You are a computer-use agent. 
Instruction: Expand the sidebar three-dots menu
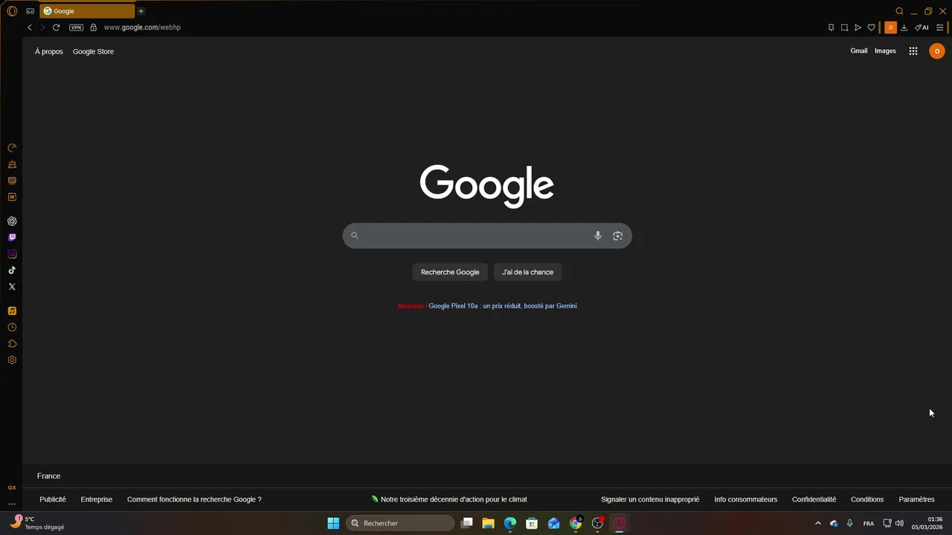tap(12, 504)
